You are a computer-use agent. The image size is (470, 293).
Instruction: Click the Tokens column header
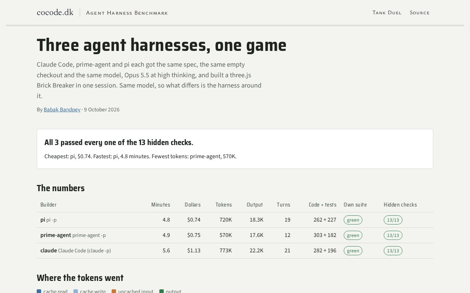click(x=224, y=205)
